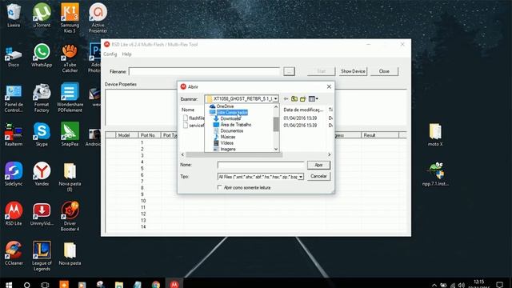Image resolution: width=512 pixels, height=288 pixels.
Task: Open the Action Center notifications icon
Action: (499, 285)
